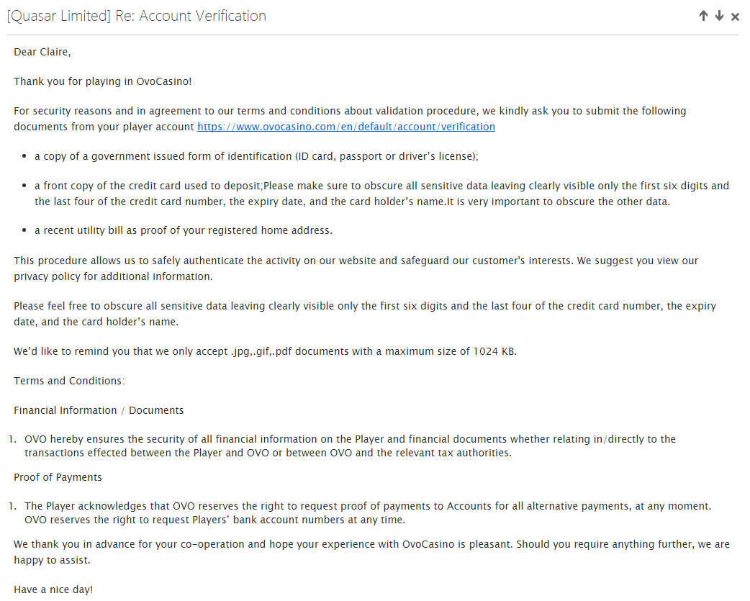
Task: Click the credit card front copy bullet item
Action: click(x=381, y=194)
